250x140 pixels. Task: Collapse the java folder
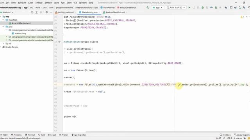[4, 27]
